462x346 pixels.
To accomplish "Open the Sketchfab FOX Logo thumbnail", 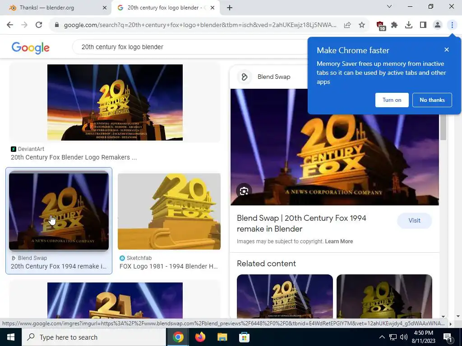I will [x=169, y=211].
